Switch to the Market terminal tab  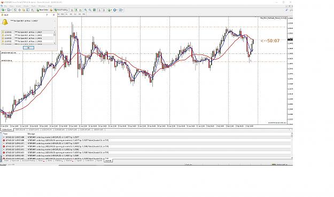pyautogui.click(x=69, y=161)
